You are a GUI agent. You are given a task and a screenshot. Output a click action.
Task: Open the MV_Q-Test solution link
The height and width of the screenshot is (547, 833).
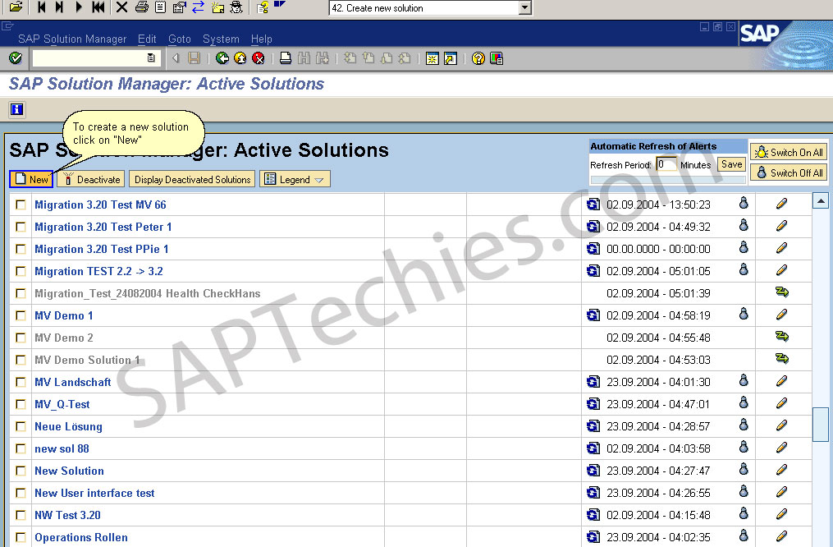point(62,404)
